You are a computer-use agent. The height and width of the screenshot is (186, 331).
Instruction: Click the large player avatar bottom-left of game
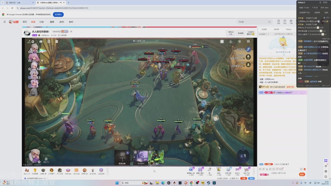(35, 155)
